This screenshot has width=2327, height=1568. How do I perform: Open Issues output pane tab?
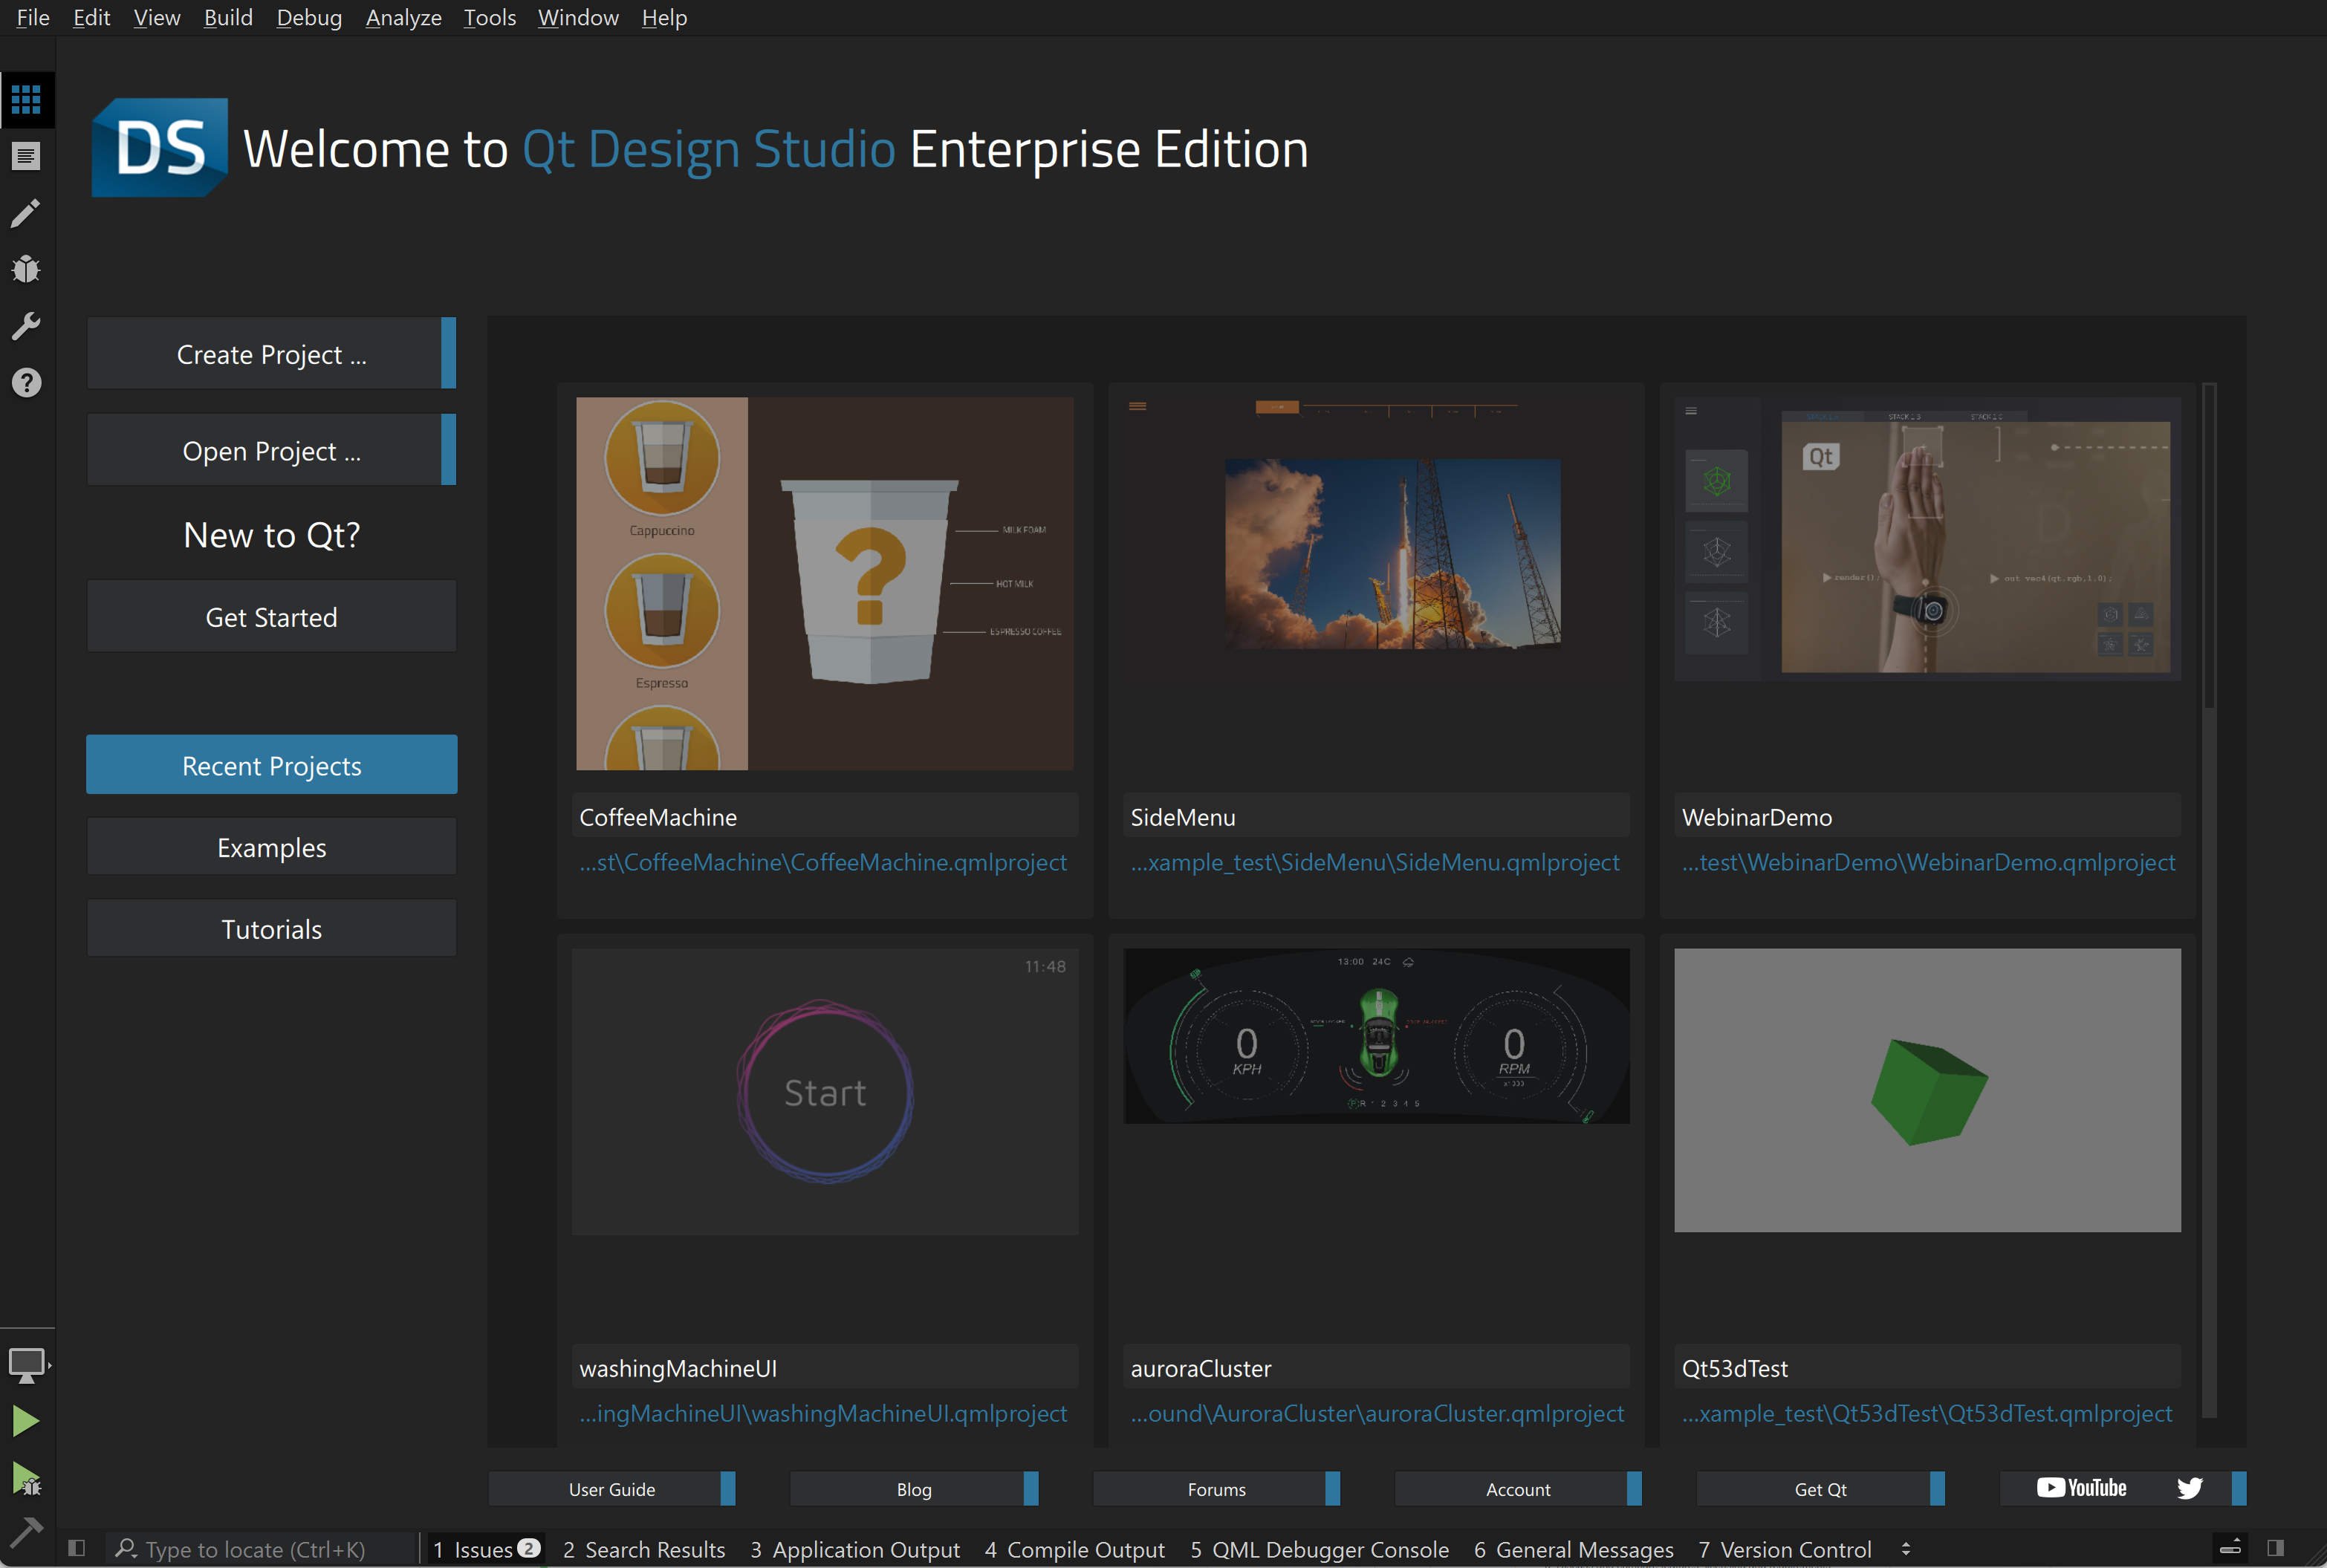(x=486, y=1549)
